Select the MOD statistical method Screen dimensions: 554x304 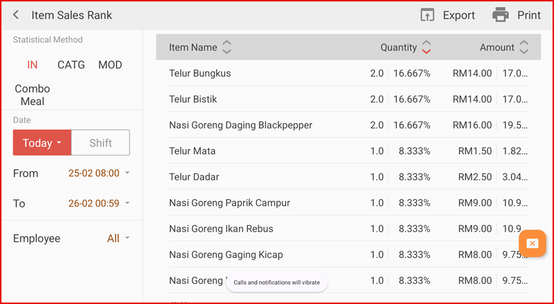[x=110, y=65]
